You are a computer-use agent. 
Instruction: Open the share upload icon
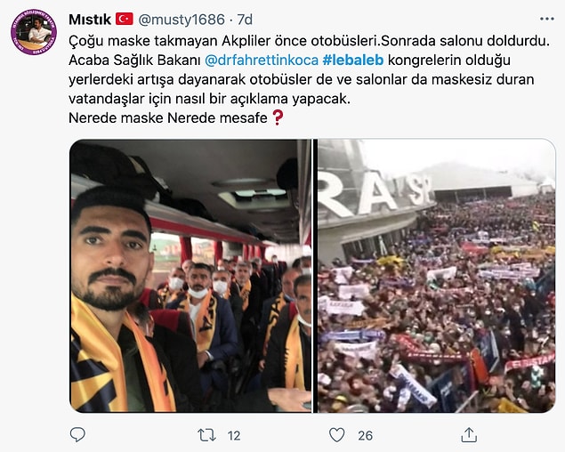pyautogui.click(x=469, y=435)
